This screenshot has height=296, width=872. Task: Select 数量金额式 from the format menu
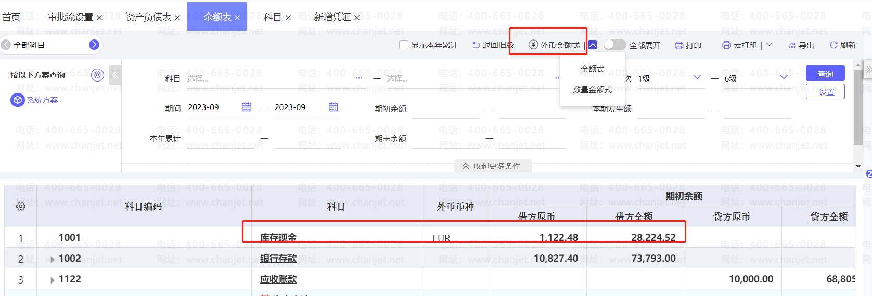coord(592,90)
